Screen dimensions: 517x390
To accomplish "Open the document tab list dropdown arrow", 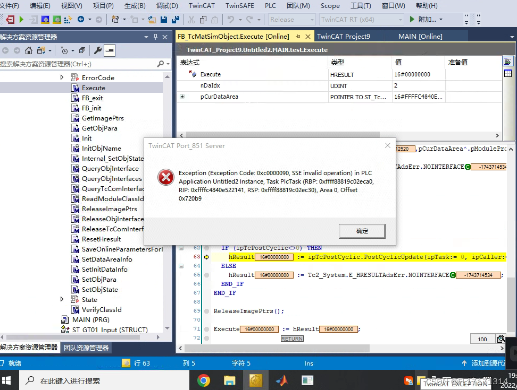I will [x=512, y=37].
